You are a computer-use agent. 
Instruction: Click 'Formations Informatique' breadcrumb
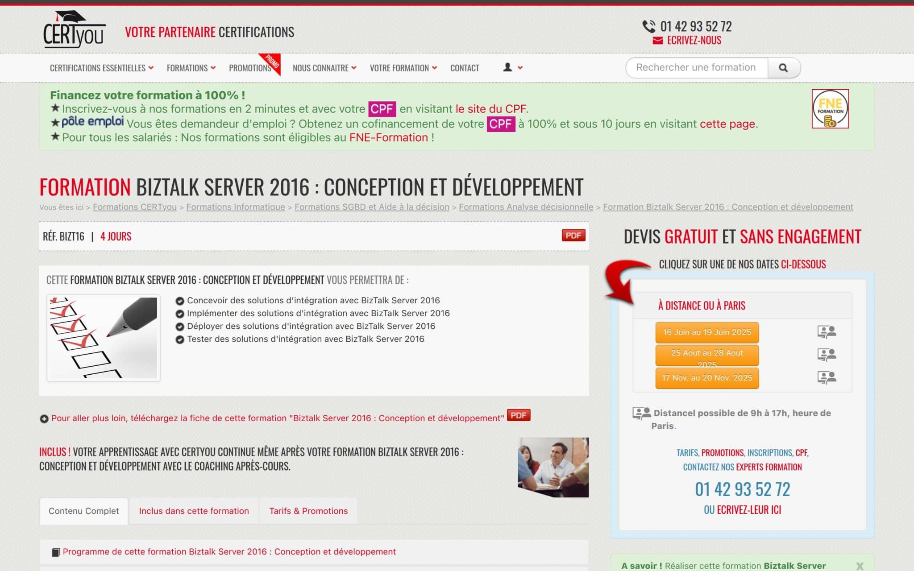pyautogui.click(x=236, y=207)
